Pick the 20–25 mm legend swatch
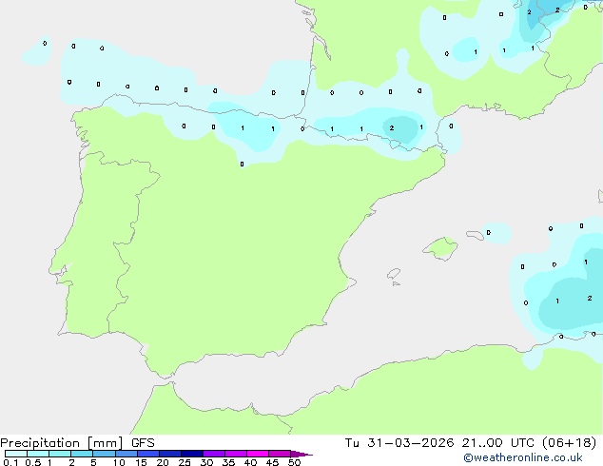 pyautogui.click(x=170, y=454)
